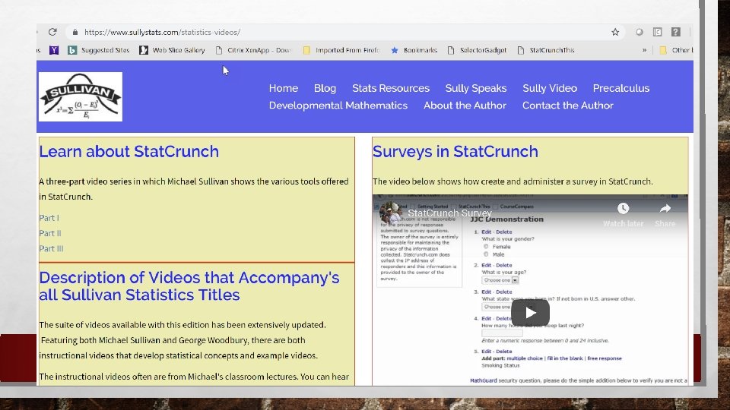Open the starred Bookmarks shortcut
This screenshot has height=410, width=730.
(x=414, y=50)
